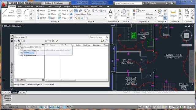Click the Fillet command
This screenshot has width=196, height=110.
click(62, 14)
